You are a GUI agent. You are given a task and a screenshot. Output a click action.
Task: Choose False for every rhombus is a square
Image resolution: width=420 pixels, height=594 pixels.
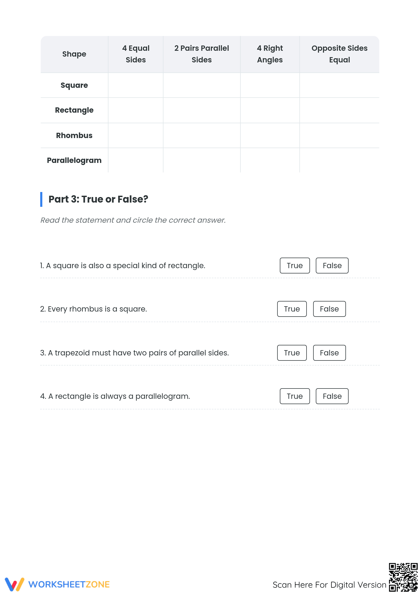(x=329, y=309)
